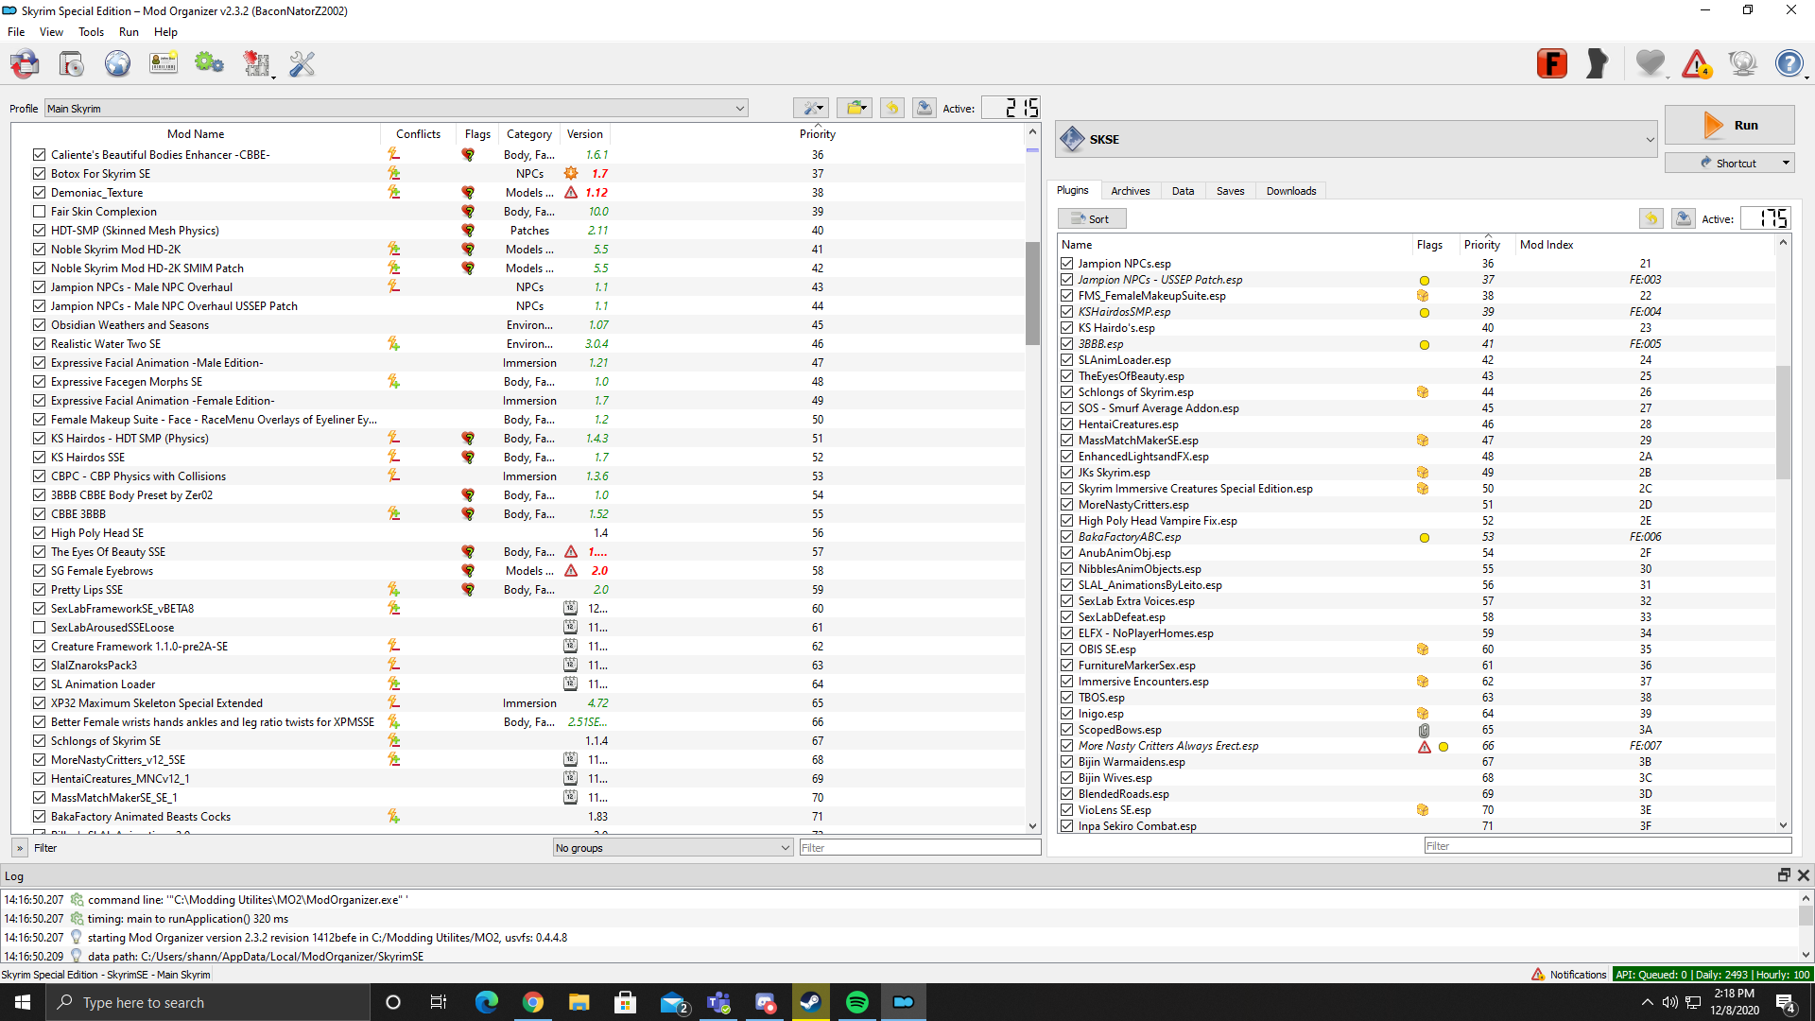
Task: Restore mod list backup icon
Action: tap(891, 108)
